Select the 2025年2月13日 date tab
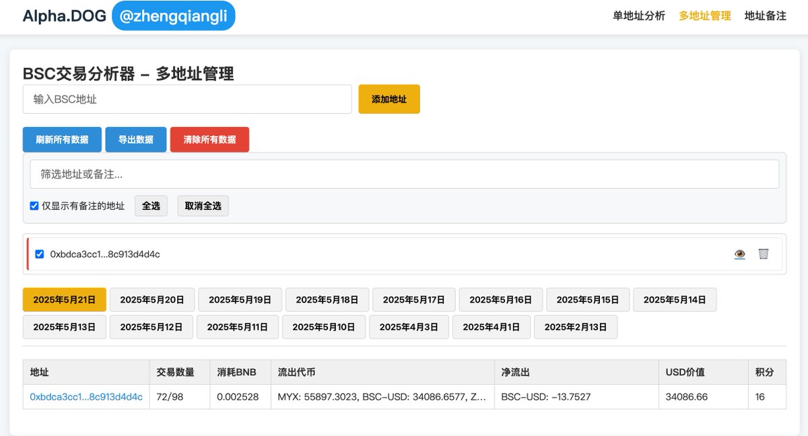Screen dimensions: 808x436 click(x=576, y=327)
